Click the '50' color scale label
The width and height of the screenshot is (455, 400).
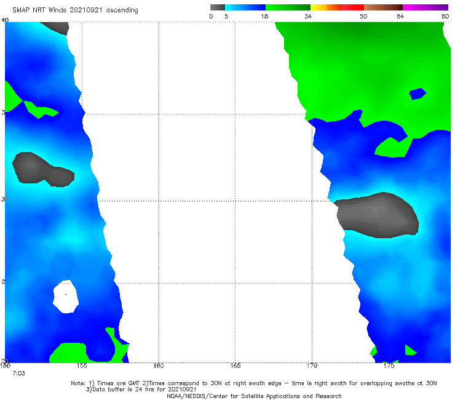coord(363,16)
